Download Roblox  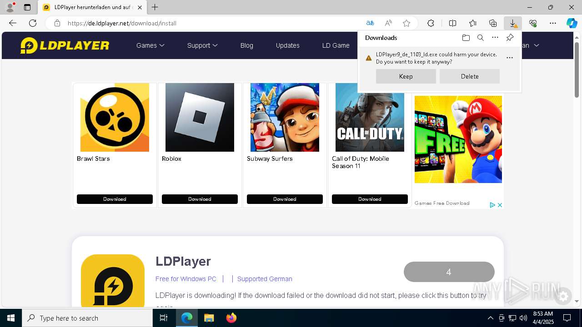click(x=200, y=199)
